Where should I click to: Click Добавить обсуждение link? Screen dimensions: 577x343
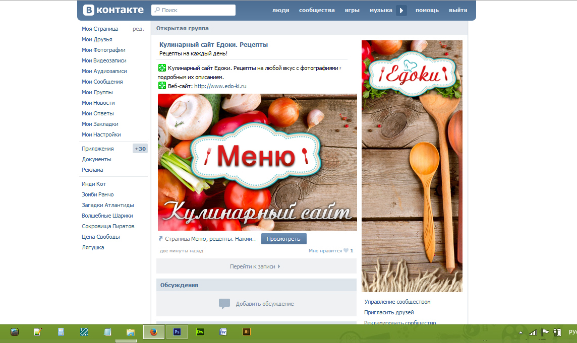[x=265, y=304]
